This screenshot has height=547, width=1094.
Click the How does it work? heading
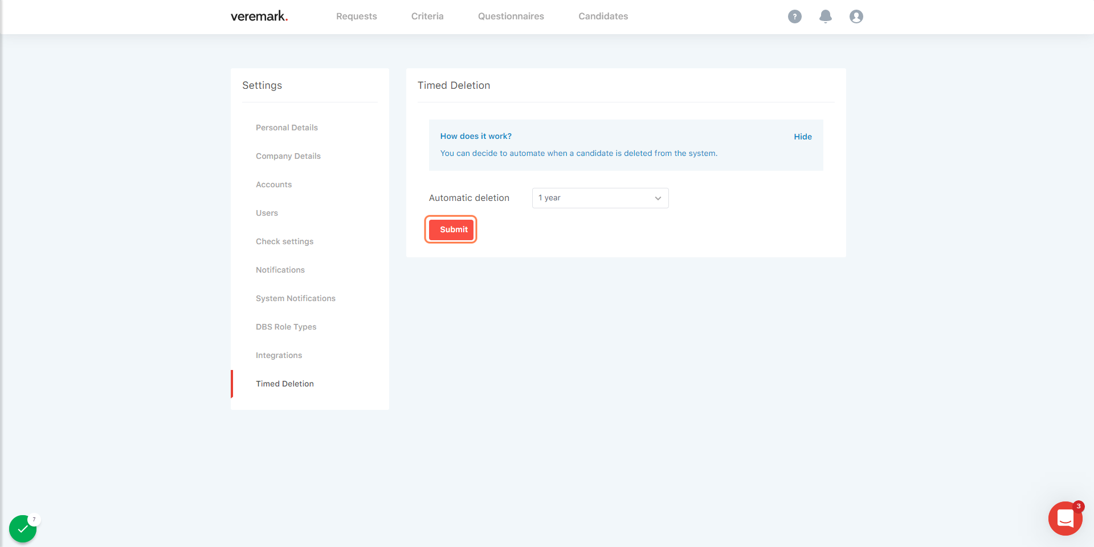click(476, 136)
